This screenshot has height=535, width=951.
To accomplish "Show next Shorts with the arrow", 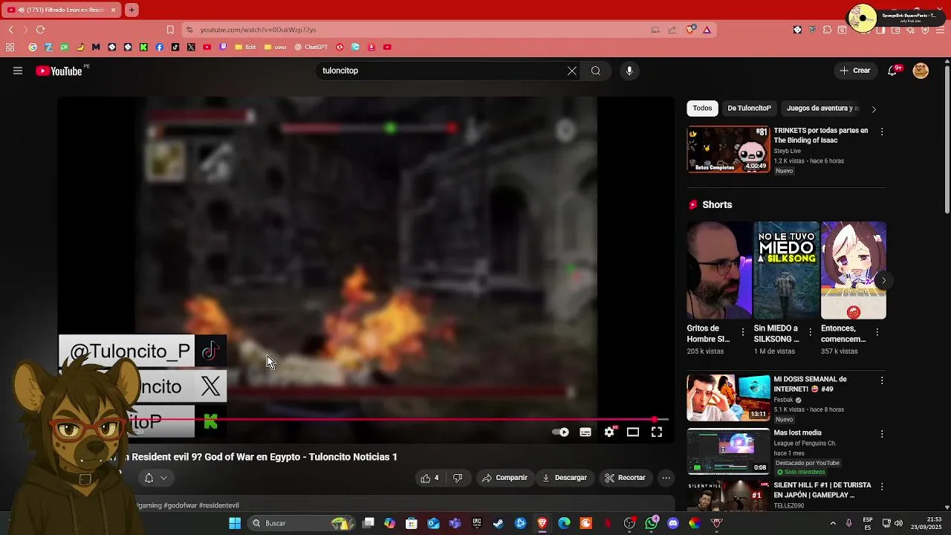I will click(x=883, y=281).
